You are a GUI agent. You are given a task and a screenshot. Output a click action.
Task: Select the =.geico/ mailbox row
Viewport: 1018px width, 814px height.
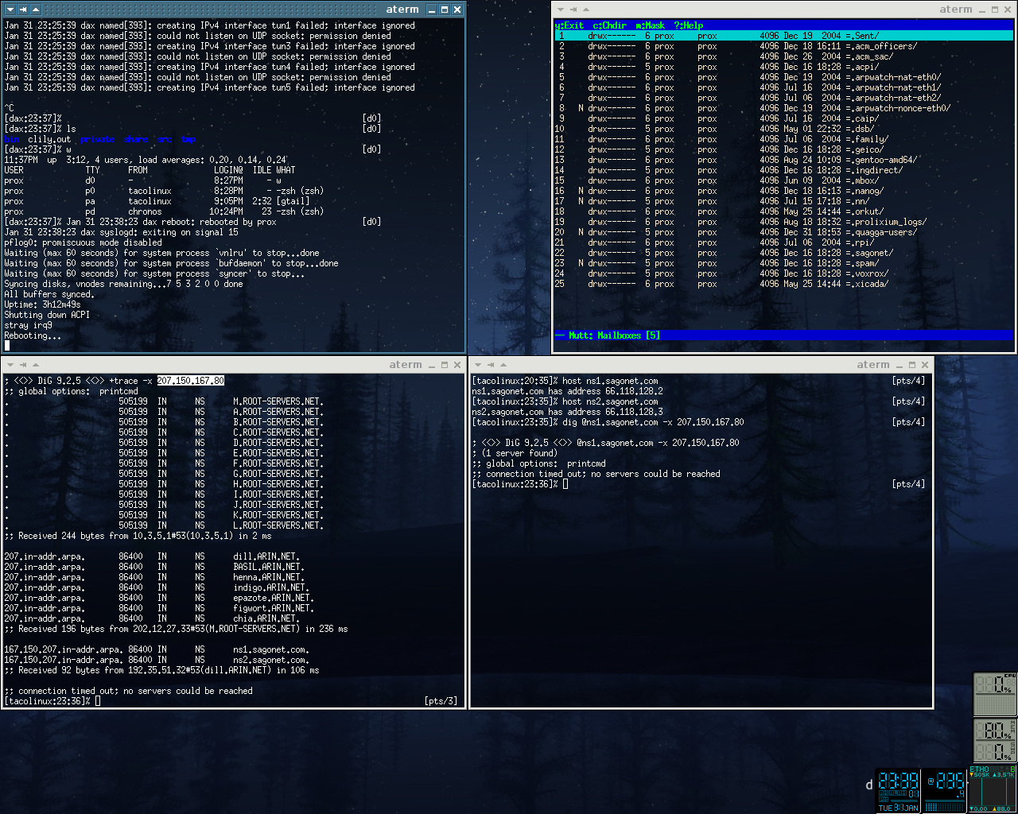click(x=783, y=149)
